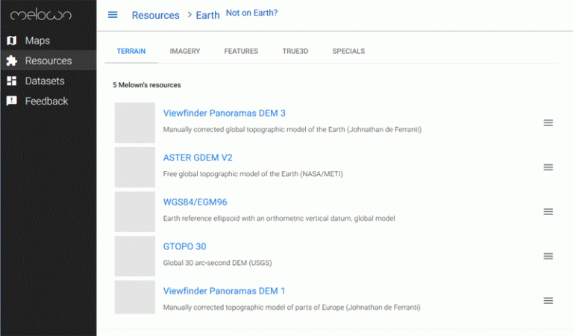Click the Feedback speech-bubble icon
The height and width of the screenshot is (336, 573).
[x=12, y=101]
